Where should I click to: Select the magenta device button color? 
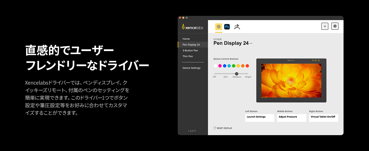[x=220, y=66]
